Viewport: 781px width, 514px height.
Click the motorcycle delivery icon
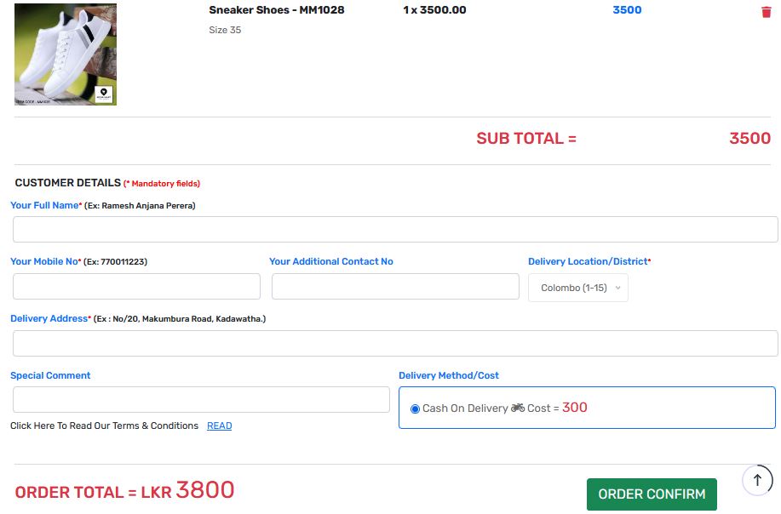coord(518,408)
